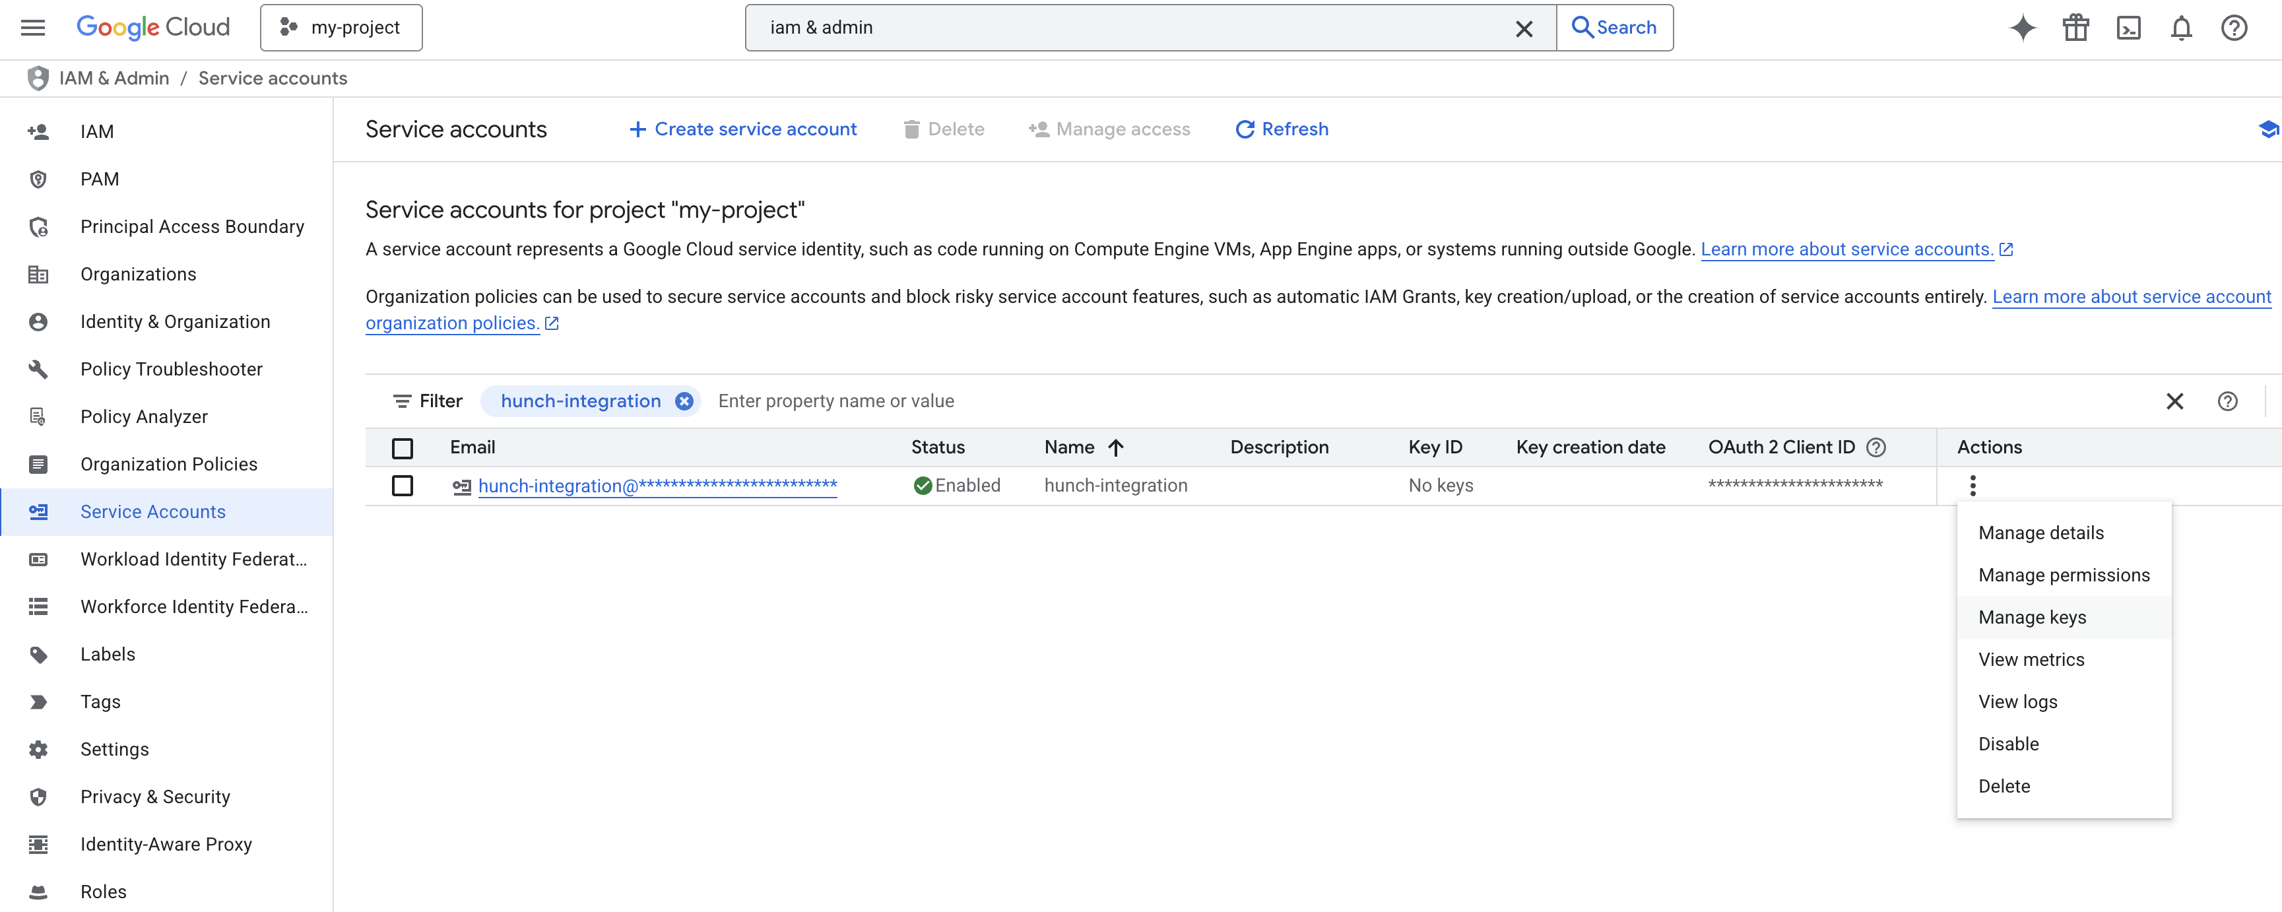Click the IAM & Admin shield breadcrumb icon

(37, 78)
